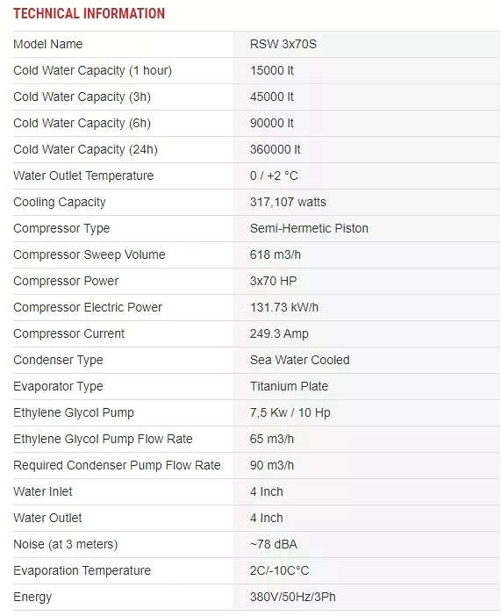Select the 3x70 HP compressor power value
Viewport: 501px width, 616px height.
[x=273, y=281]
